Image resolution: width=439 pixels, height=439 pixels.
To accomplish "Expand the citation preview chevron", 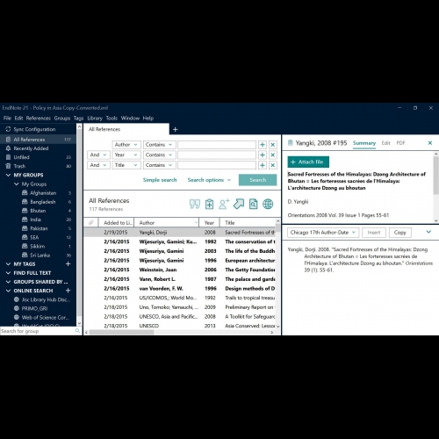I will (x=428, y=232).
